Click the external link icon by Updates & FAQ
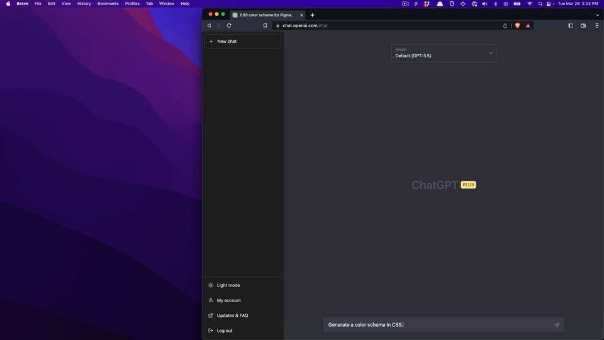The height and width of the screenshot is (340, 604). [x=211, y=315]
